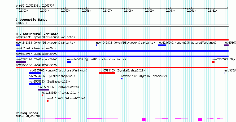The image size is (236, 122).
Task: Click the blue bar under nsv4235985
Action: coord(35,73)
